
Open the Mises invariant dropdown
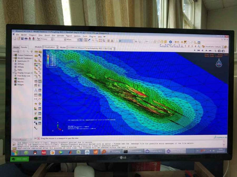click(x=78, y=40)
